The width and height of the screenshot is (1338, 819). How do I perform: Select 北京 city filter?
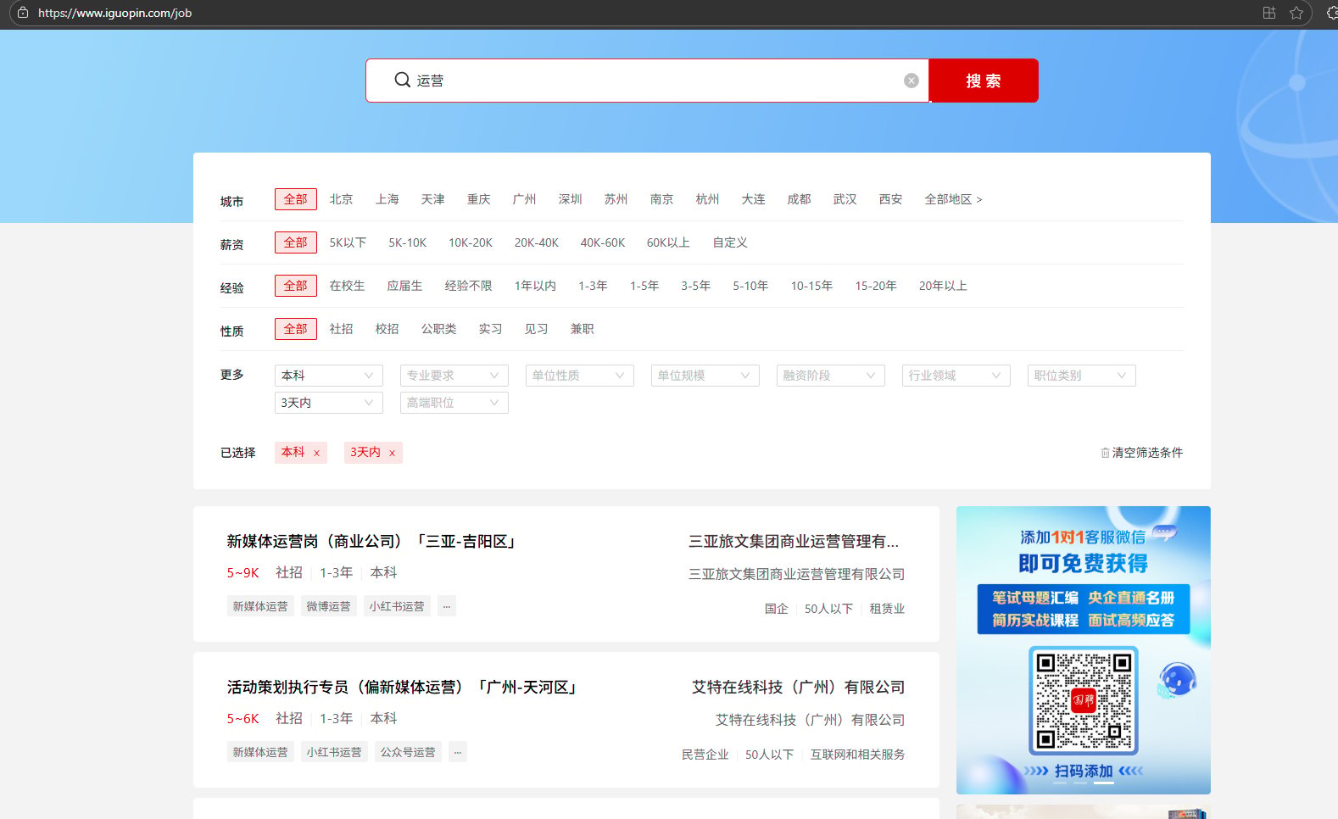coord(342,199)
